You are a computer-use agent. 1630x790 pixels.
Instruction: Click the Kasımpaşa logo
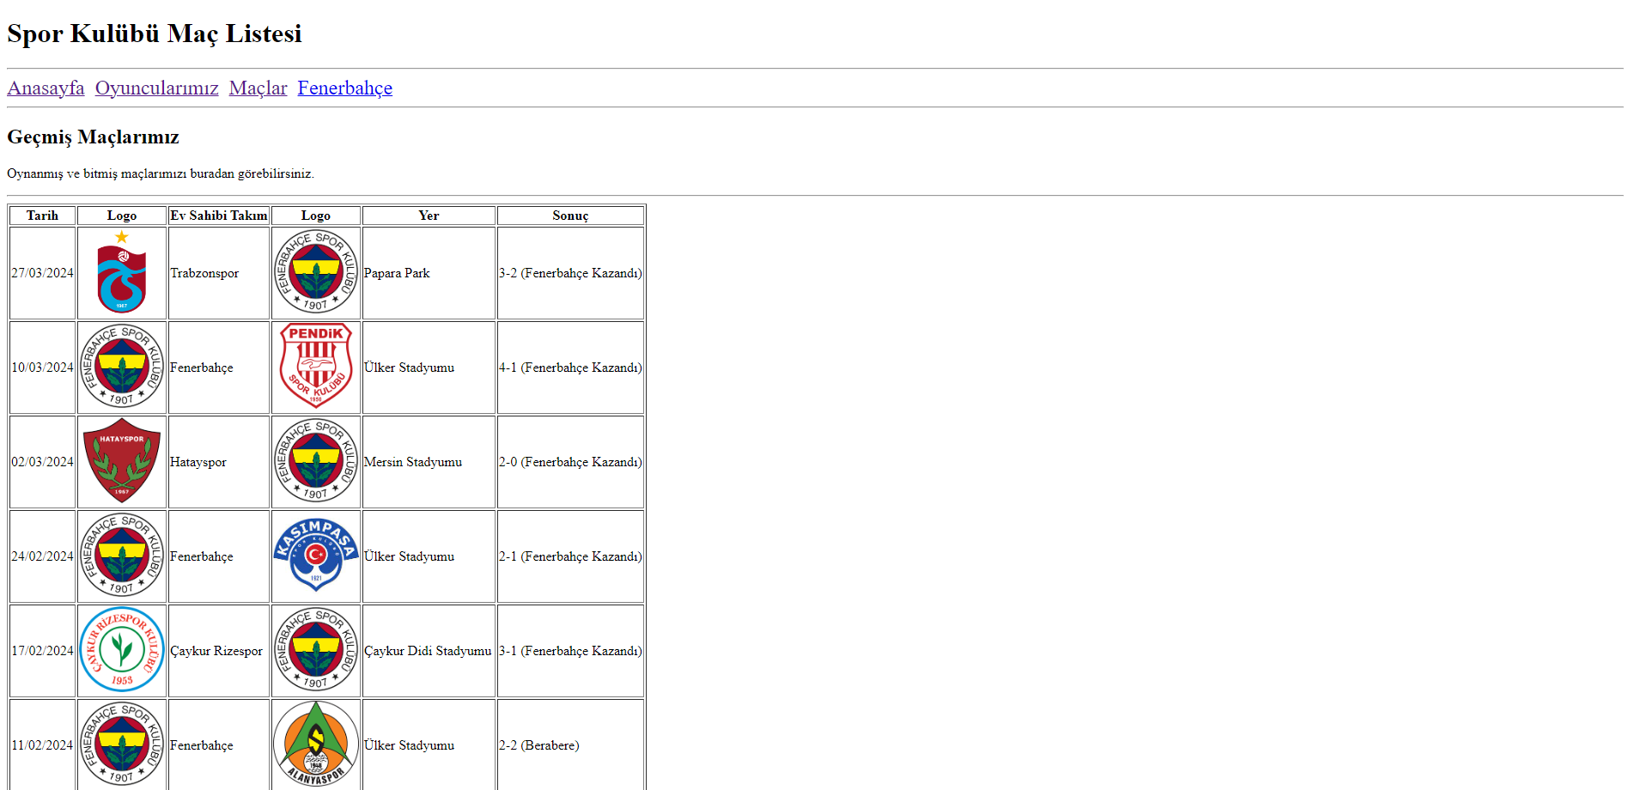[x=316, y=556]
